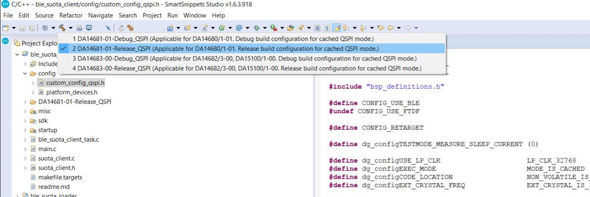590x197 pixels.
Task: Click the blue @ toolbar icon
Action: (x=239, y=28)
